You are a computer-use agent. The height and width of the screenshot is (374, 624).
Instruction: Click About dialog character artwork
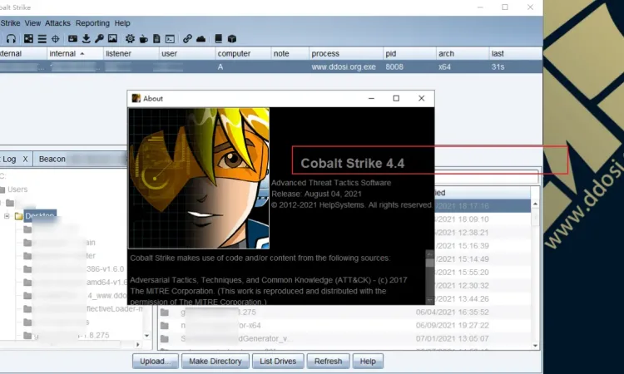pos(199,178)
